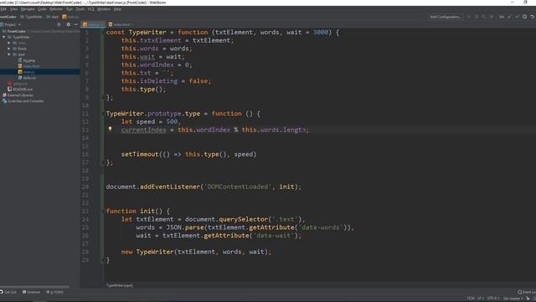Open the Refactor menu
The width and height of the screenshot is (536, 302).
point(56,9)
